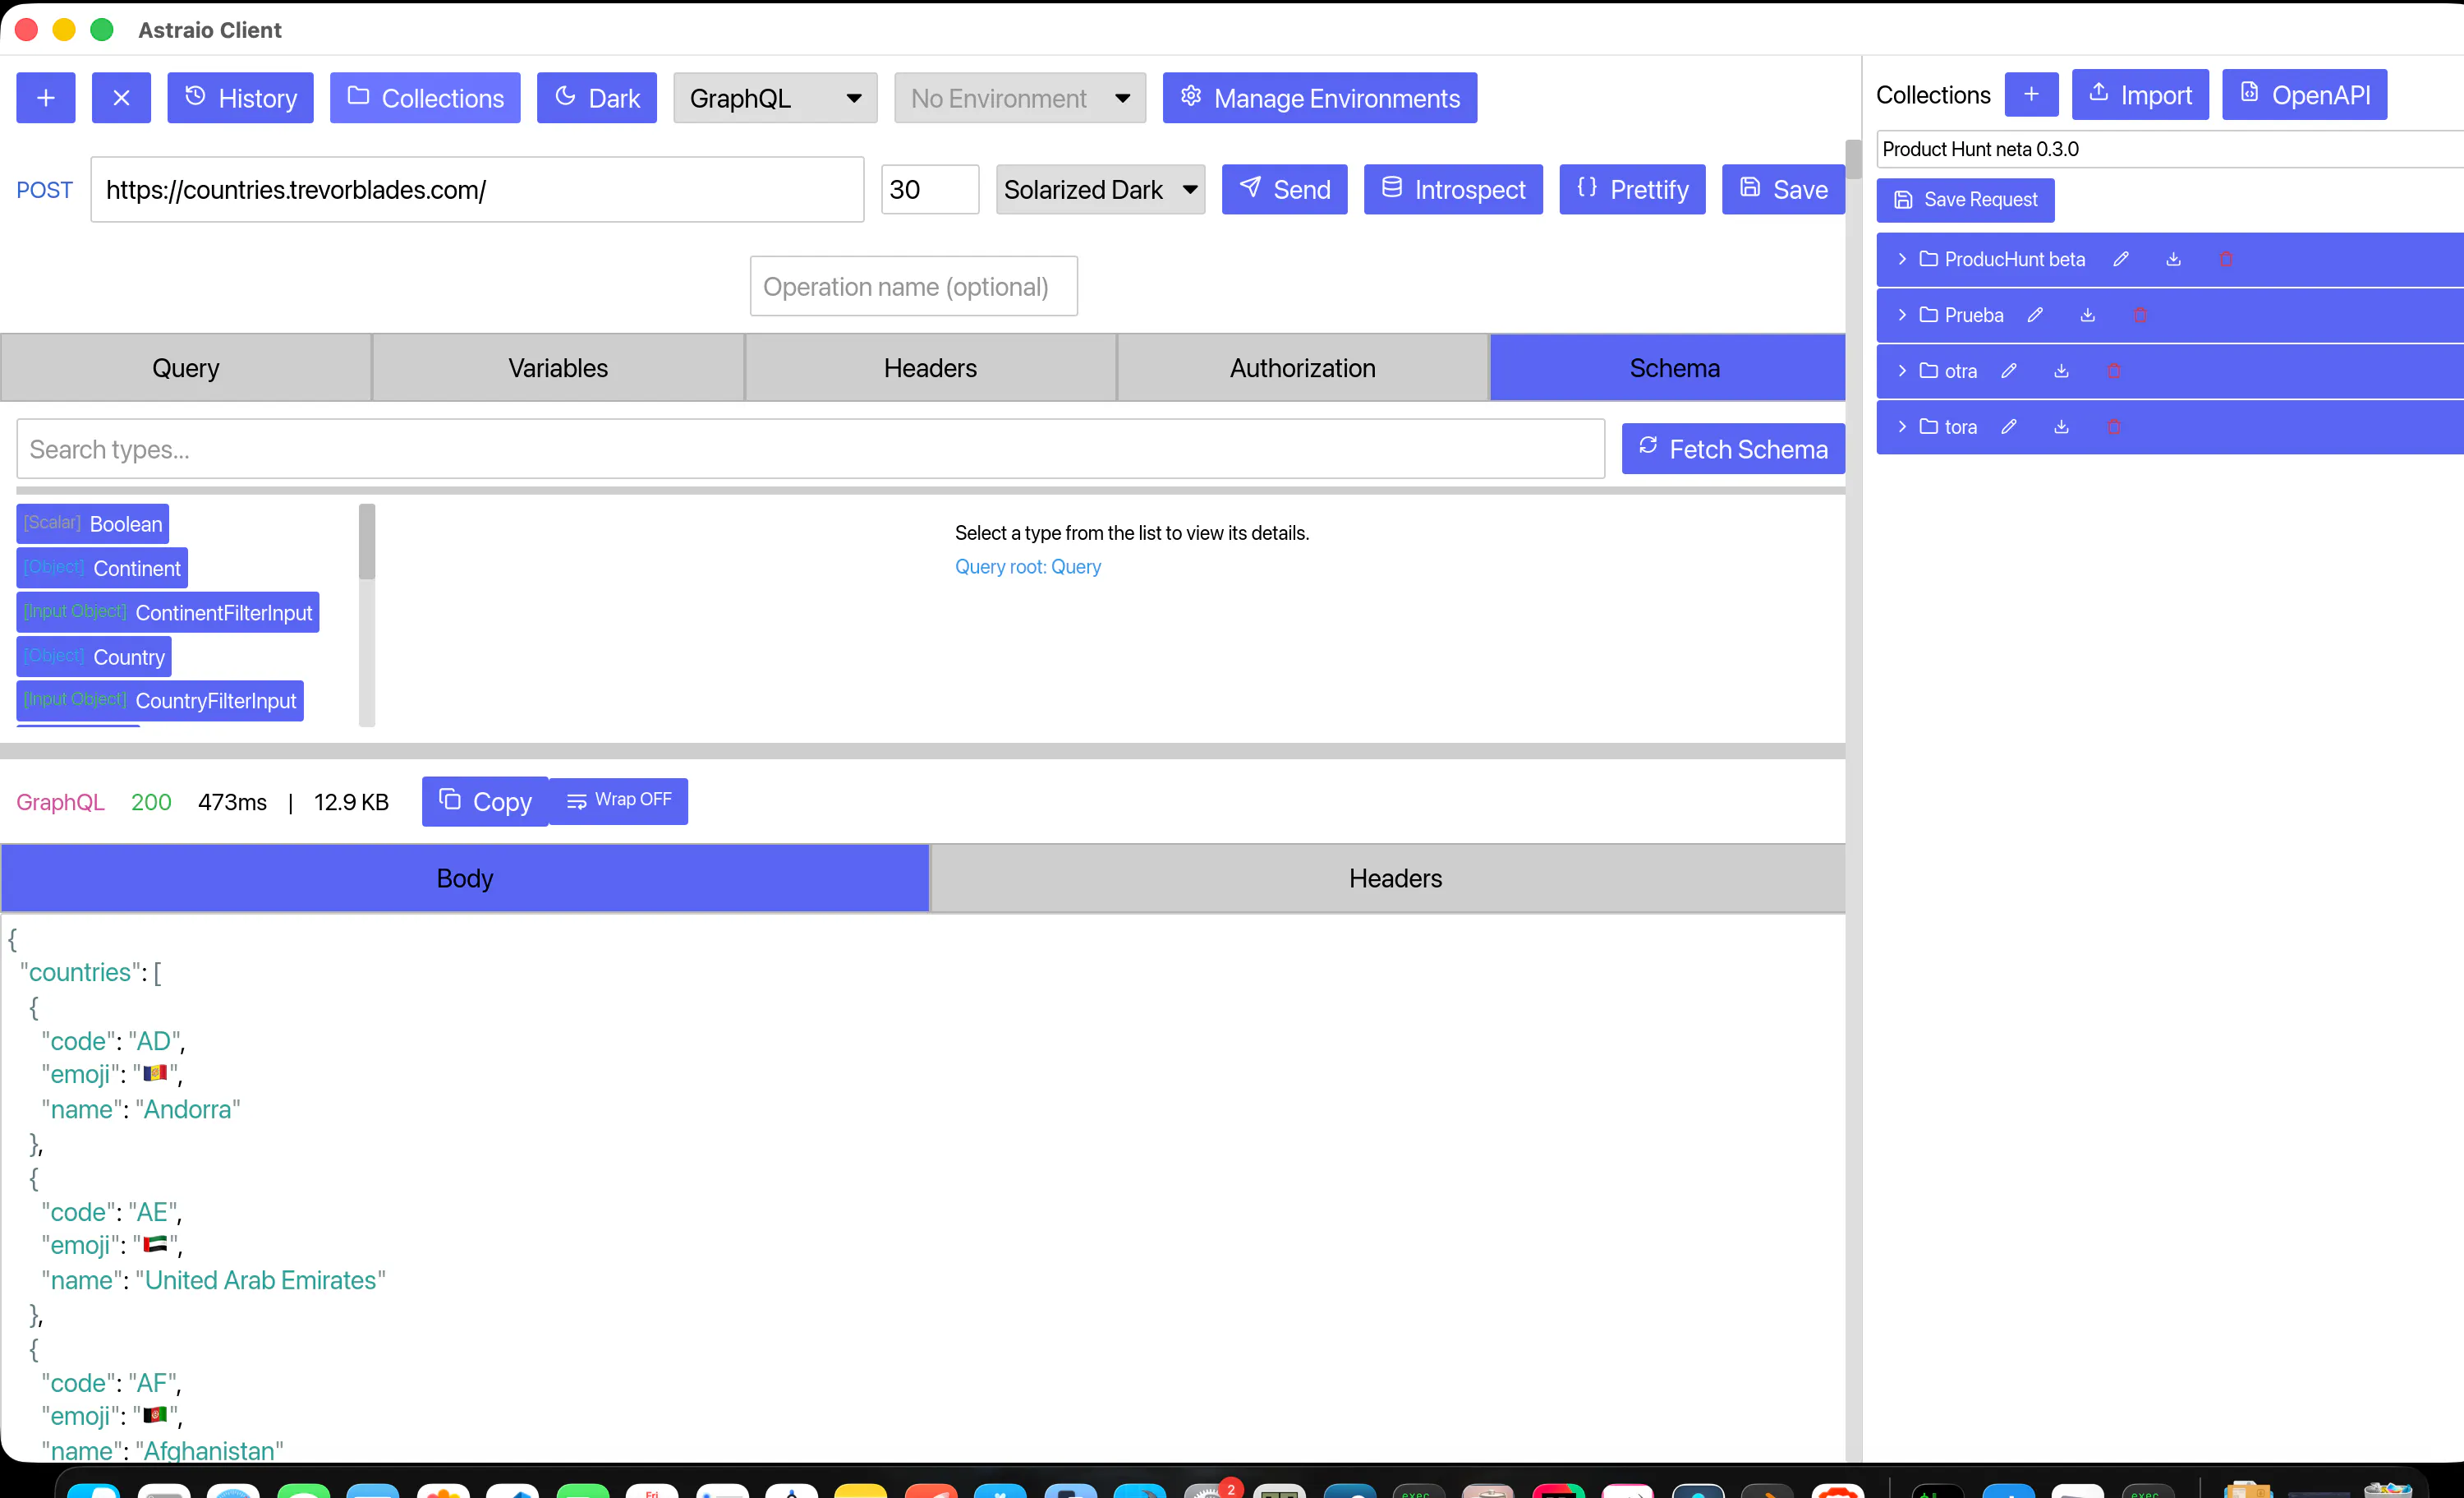Import from OpenAPI
This screenshot has height=1498, width=2464.
click(x=2304, y=94)
